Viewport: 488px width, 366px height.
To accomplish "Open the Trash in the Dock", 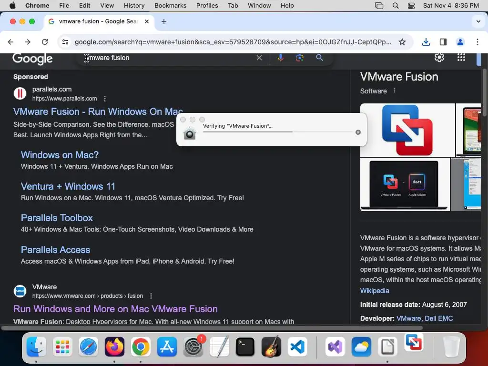I will tap(451, 347).
